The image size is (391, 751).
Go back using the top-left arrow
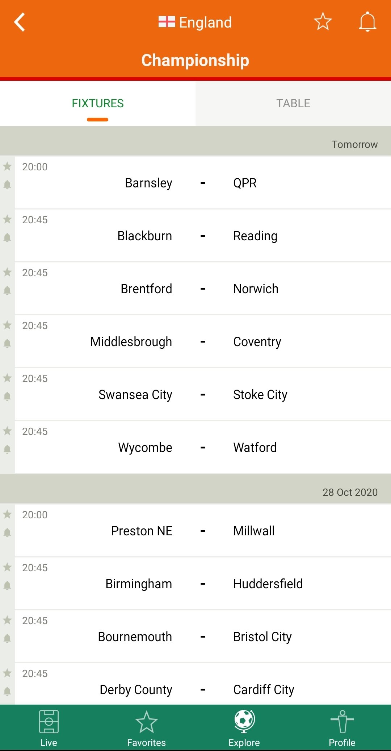[20, 22]
